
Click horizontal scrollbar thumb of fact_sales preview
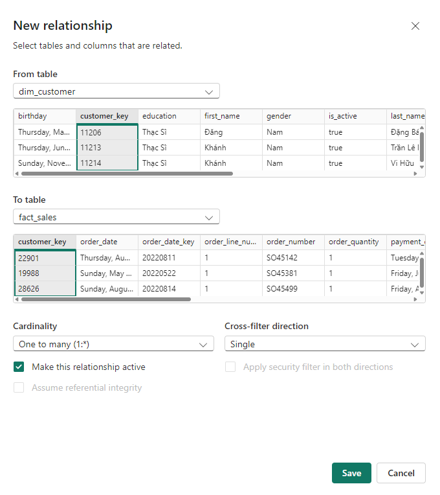106,299
